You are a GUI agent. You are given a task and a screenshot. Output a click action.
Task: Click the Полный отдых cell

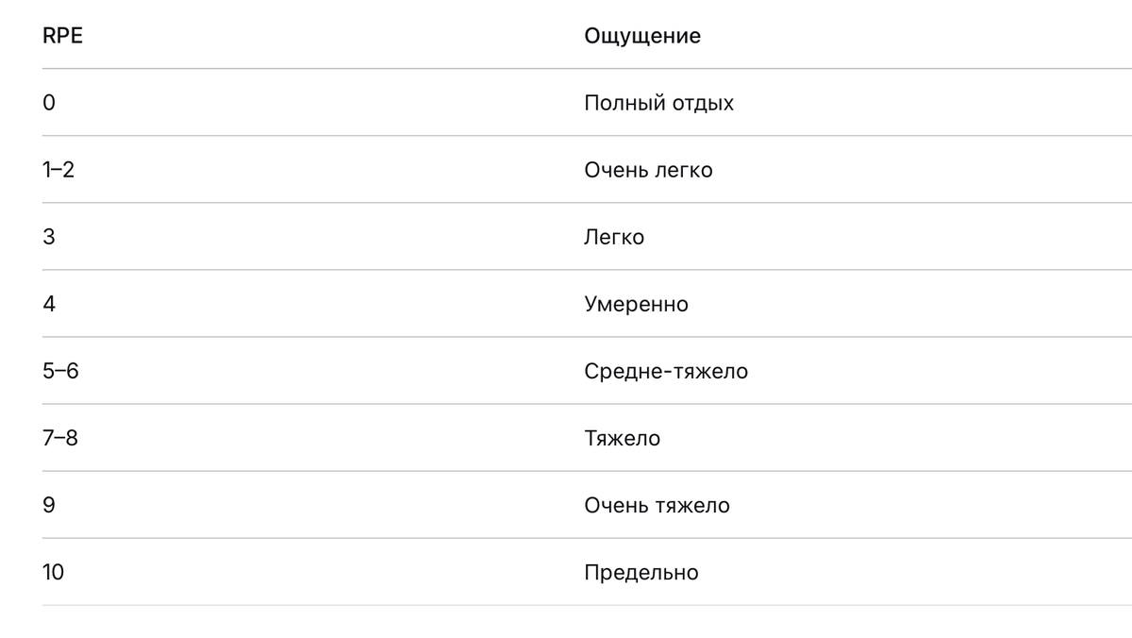click(x=658, y=103)
